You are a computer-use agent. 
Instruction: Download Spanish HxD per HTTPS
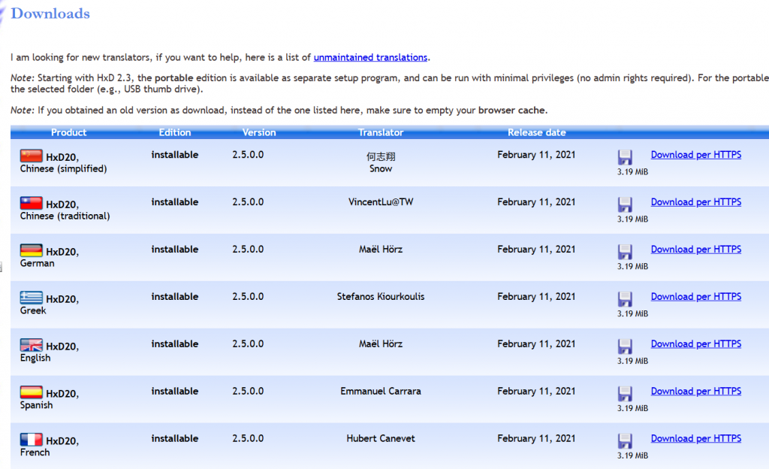(696, 391)
